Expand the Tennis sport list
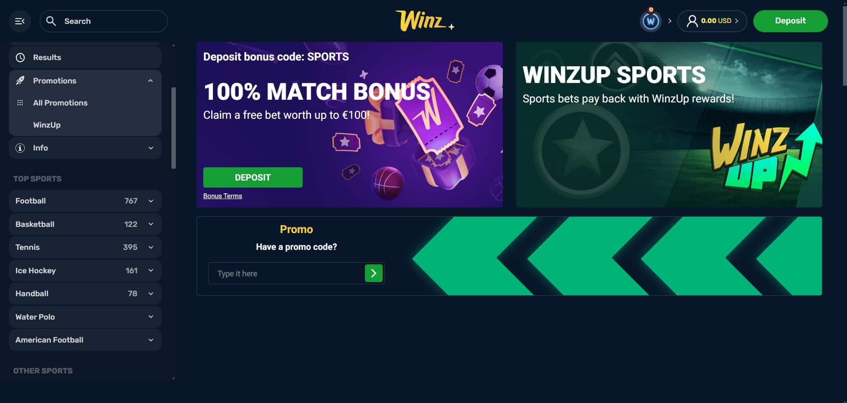The image size is (847, 403). click(x=151, y=247)
